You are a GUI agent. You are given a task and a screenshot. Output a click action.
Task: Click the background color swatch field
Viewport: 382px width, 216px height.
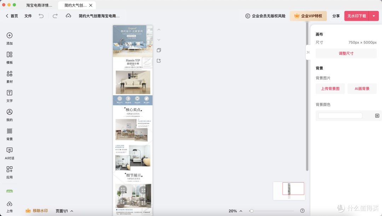pyautogui.click(x=340, y=115)
